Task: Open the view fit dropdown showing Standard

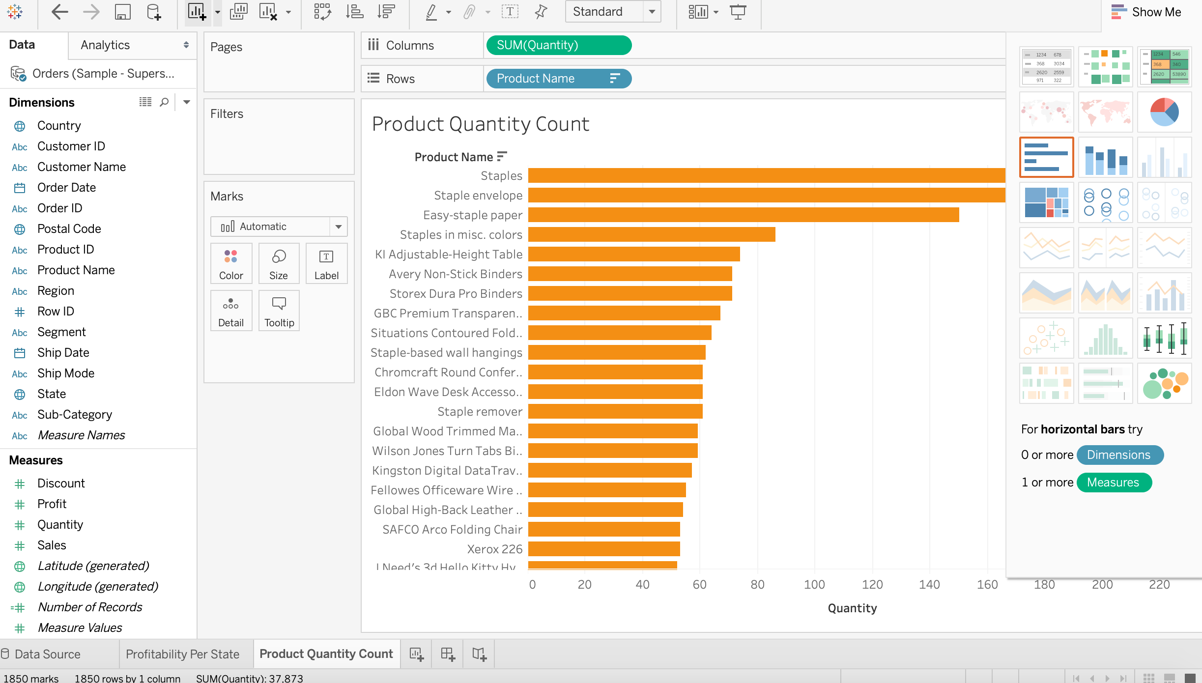Action: click(x=652, y=11)
